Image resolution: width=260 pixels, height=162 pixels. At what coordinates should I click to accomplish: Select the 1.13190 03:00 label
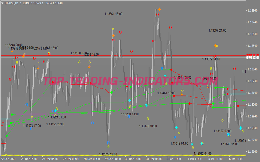tap(80, 53)
